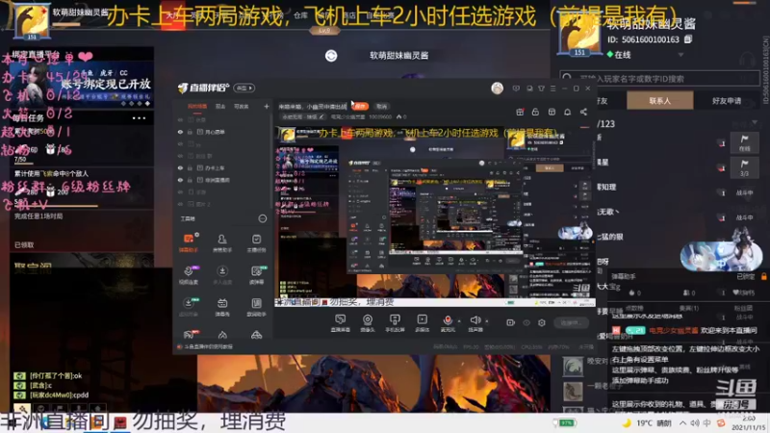This screenshot has height=433, width=770.
Task: Click the flag button labeled 在线
Action: click(744, 142)
